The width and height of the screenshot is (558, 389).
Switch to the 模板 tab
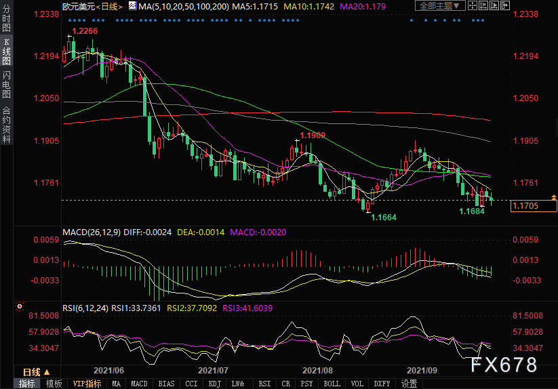(54, 384)
